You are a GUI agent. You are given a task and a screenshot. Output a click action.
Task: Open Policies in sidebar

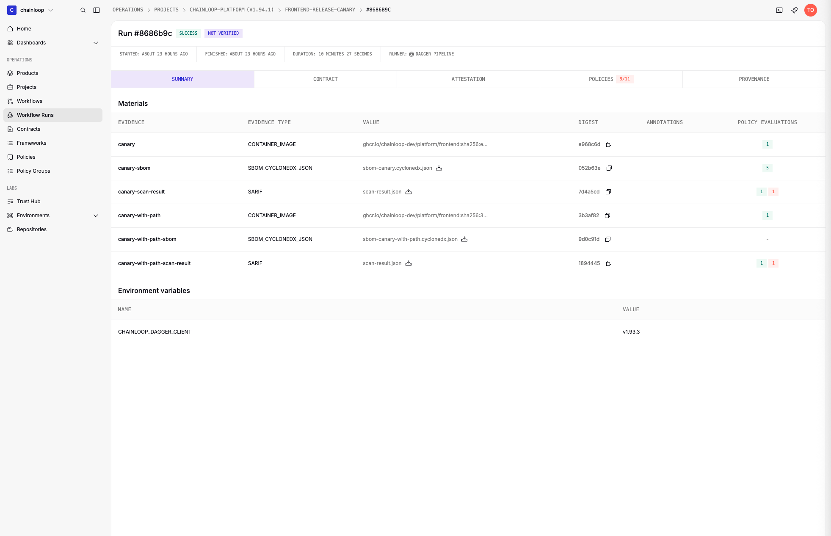[x=53, y=157]
